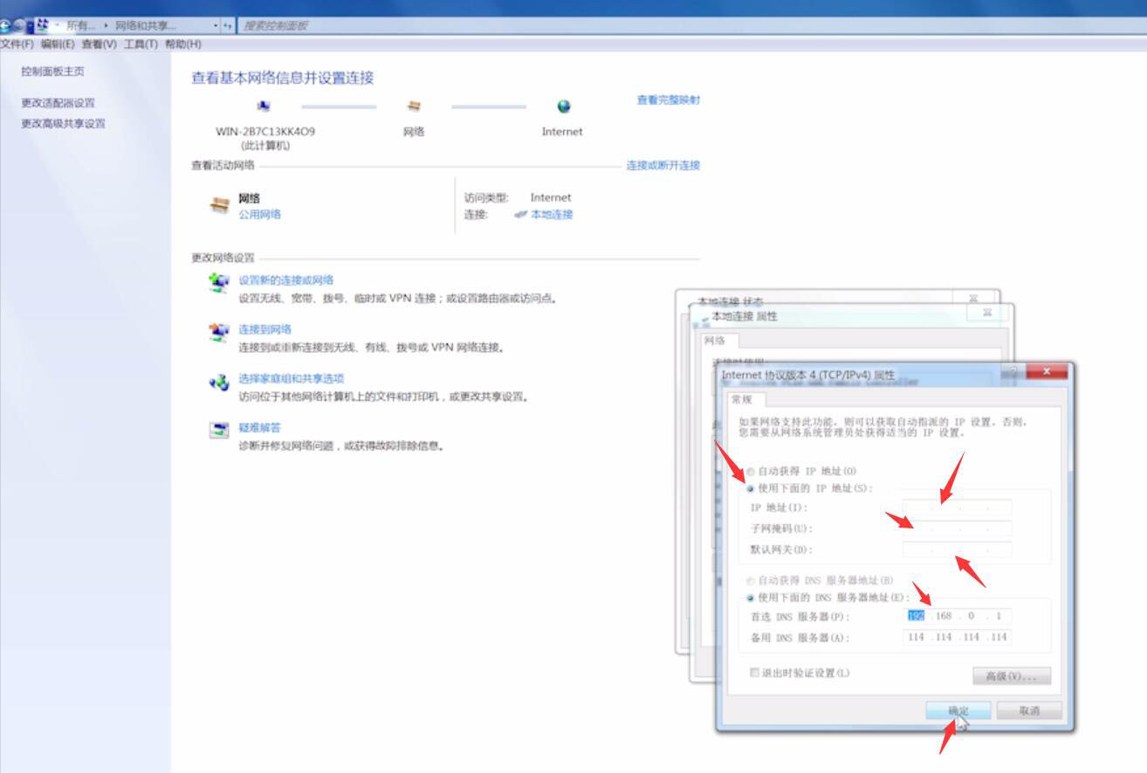Click the 子网掩码 input field

click(x=957, y=528)
